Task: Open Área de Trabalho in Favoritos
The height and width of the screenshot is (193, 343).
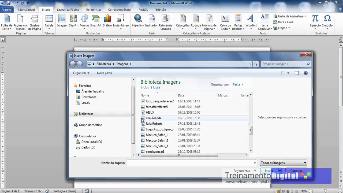Action: coord(93,91)
